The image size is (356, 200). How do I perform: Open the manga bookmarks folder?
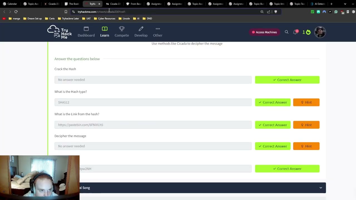[x=14, y=19]
